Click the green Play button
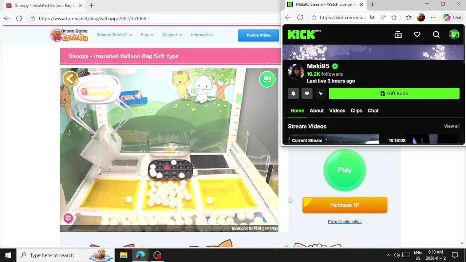This screenshot has width=466, height=262. coord(344,170)
